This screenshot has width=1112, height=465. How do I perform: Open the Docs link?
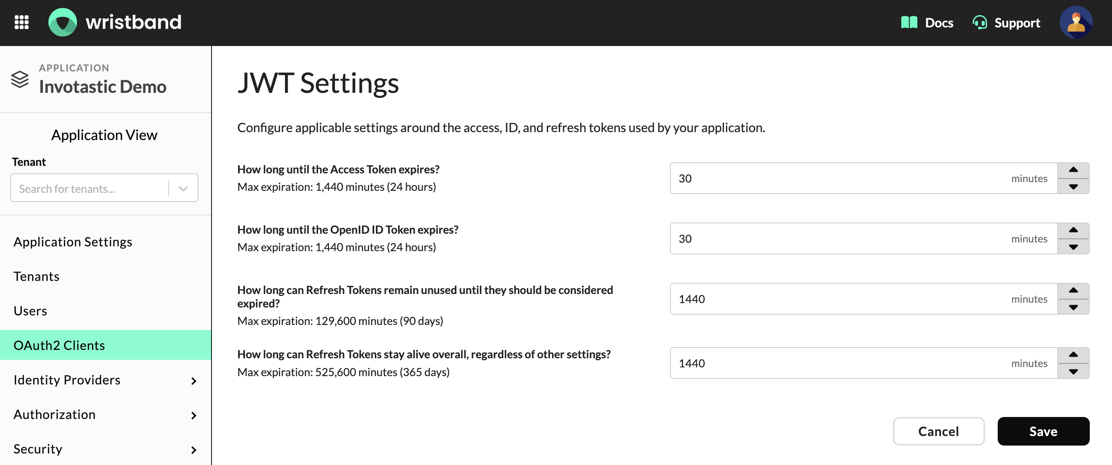(939, 23)
